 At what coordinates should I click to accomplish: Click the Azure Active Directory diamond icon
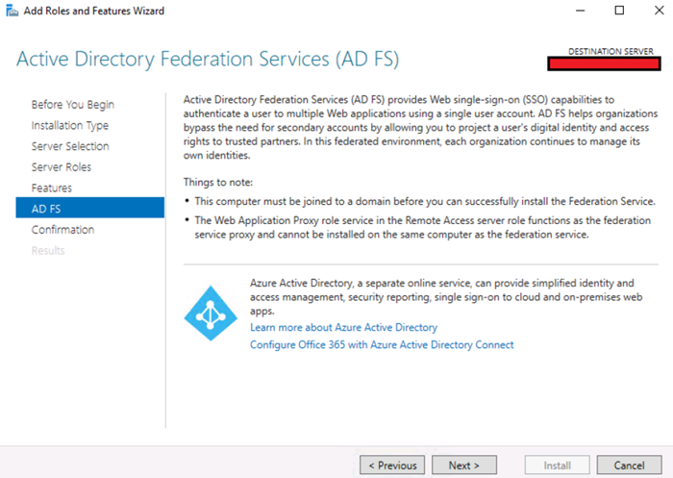211,314
